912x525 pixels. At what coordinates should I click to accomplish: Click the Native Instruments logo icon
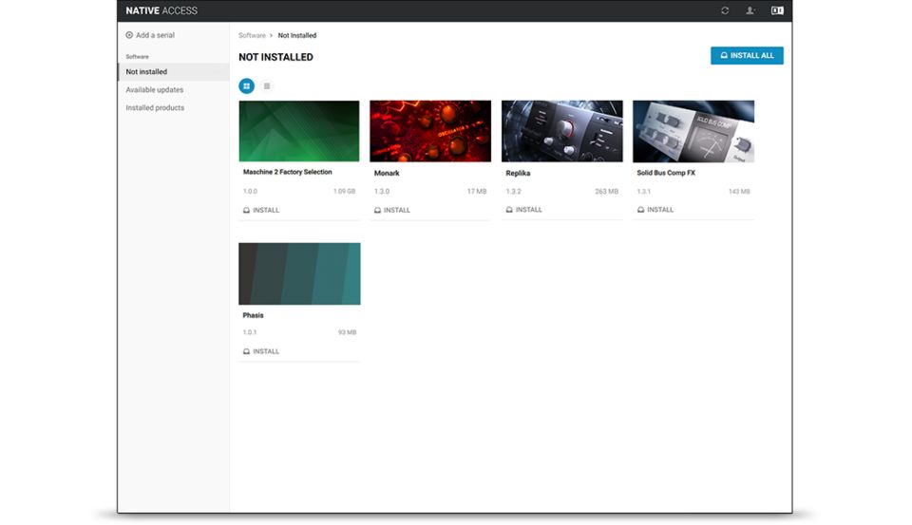click(777, 10)
